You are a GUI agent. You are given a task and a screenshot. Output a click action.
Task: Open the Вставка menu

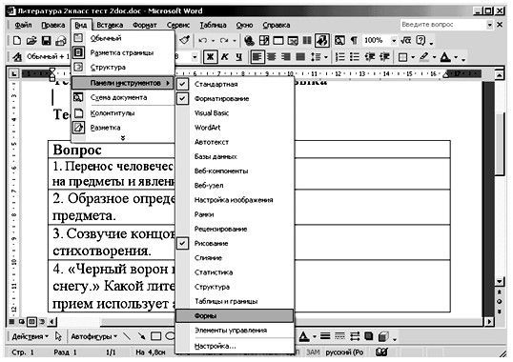[110, 25]
